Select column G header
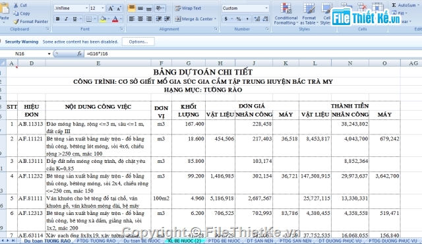Viewport: 422px width, 244px height. 189,63
